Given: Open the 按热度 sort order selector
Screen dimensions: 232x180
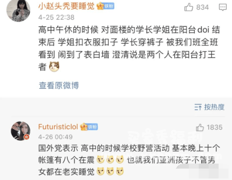Looking at the screenshot, I should pyautogui.click(x=210, y=107).
